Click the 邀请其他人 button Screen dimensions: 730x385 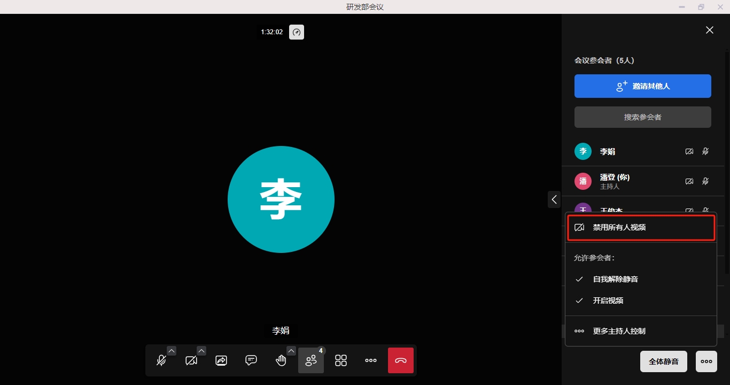[642, 86]
